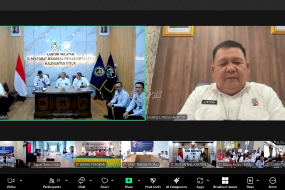Open Breakout rooms
Viewport: 285px width, 190px height.
pyautogui.click(x=225, y=183)
